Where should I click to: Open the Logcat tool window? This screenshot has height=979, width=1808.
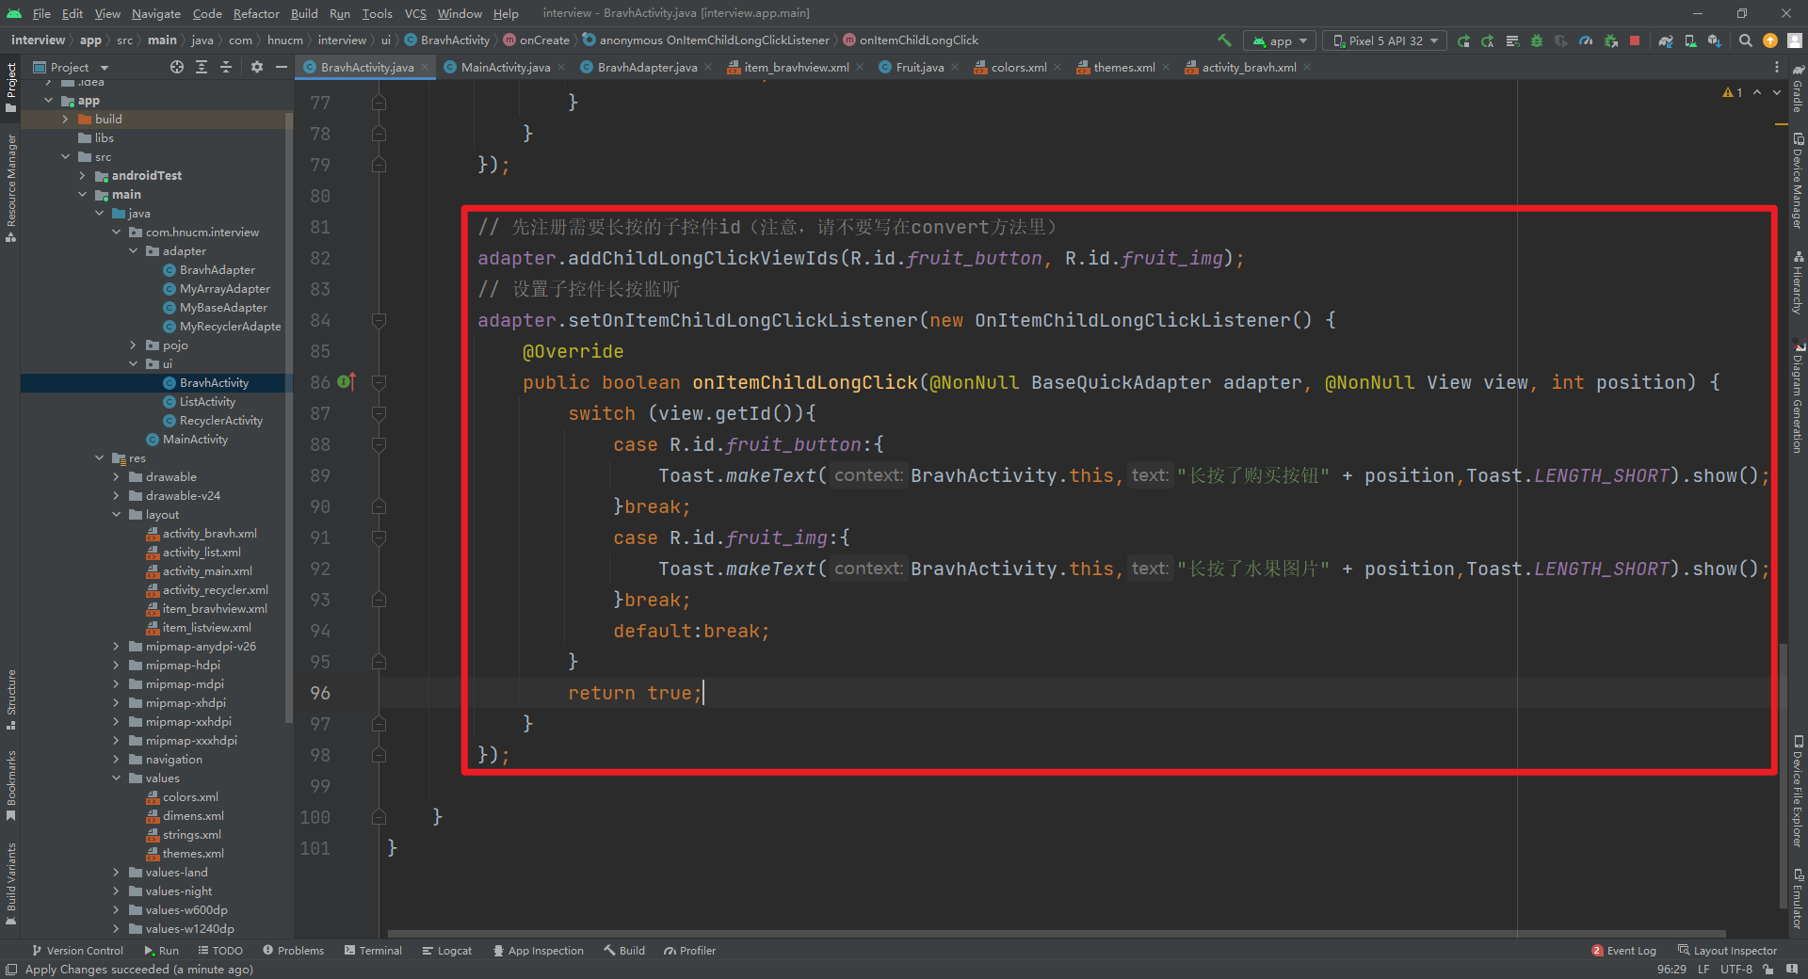point(447,951)
